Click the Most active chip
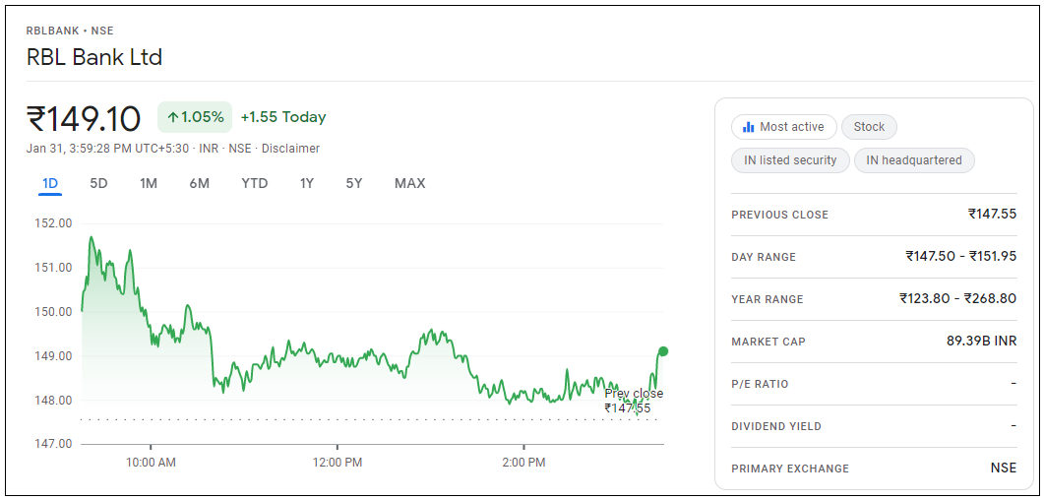The width and height of the screenshot is (1044, 500). point(783,127)
